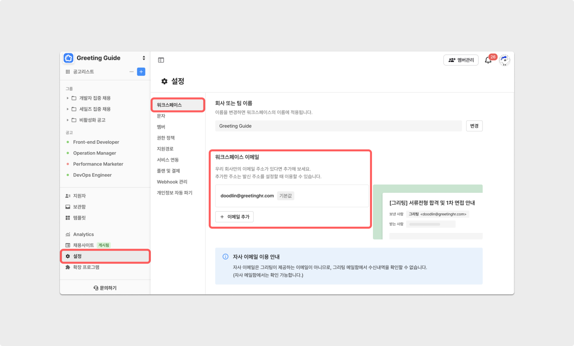
Task: Click the 기본값 default badge
Action: tap(285, 196)
